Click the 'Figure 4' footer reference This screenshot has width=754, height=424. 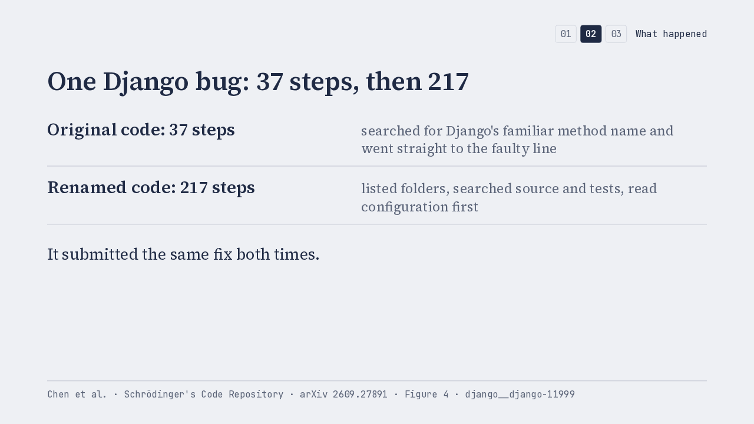pos(426,395)
